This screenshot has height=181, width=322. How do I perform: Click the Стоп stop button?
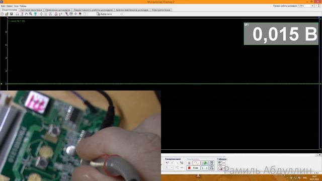tap(193, 168)
